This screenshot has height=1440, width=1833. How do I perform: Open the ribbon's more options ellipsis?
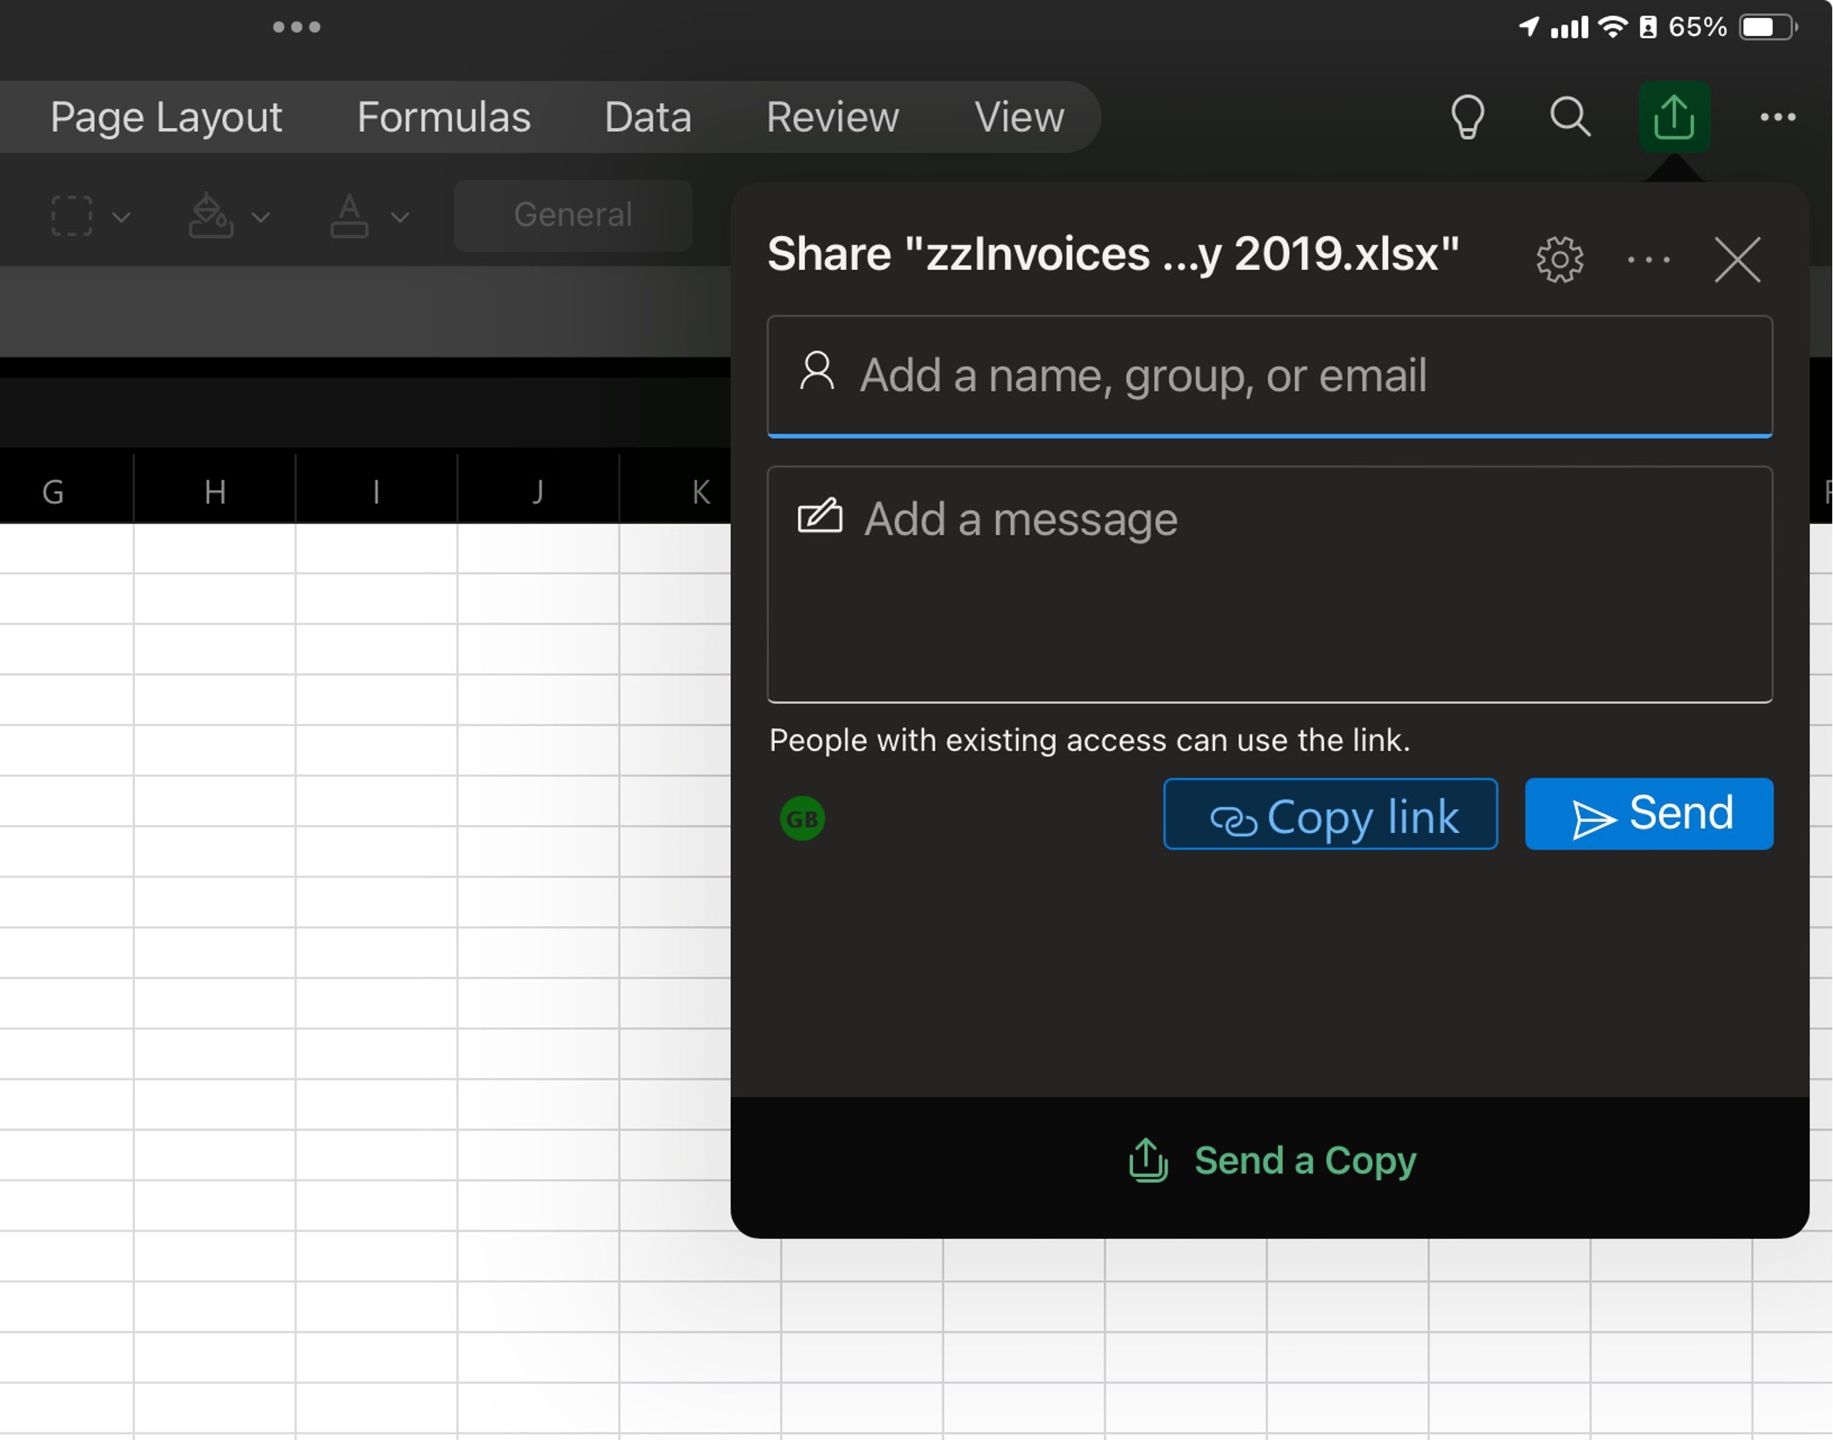click(1778, 116)
